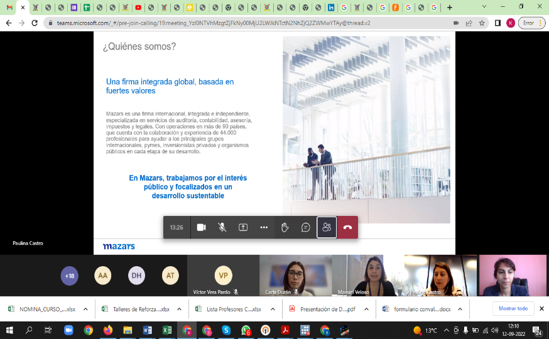Go back in browser history
This screenshot has height=339, width=549.
click(x=9, y=23)
